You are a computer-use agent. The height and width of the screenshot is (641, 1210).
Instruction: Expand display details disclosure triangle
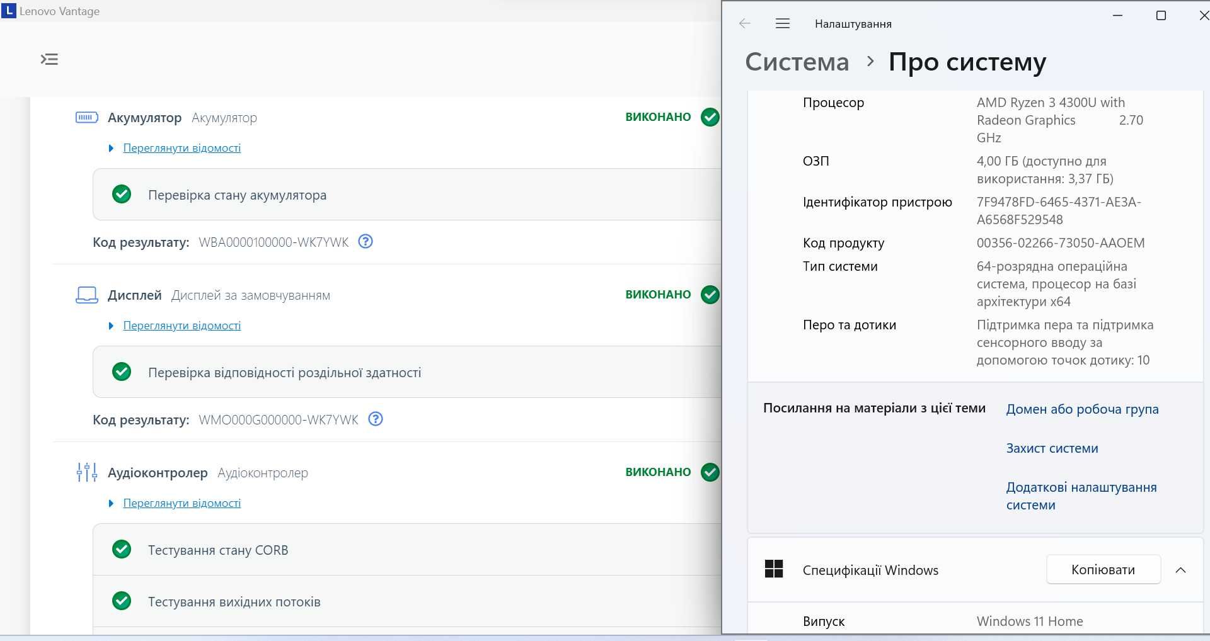[x=111, y=326]
